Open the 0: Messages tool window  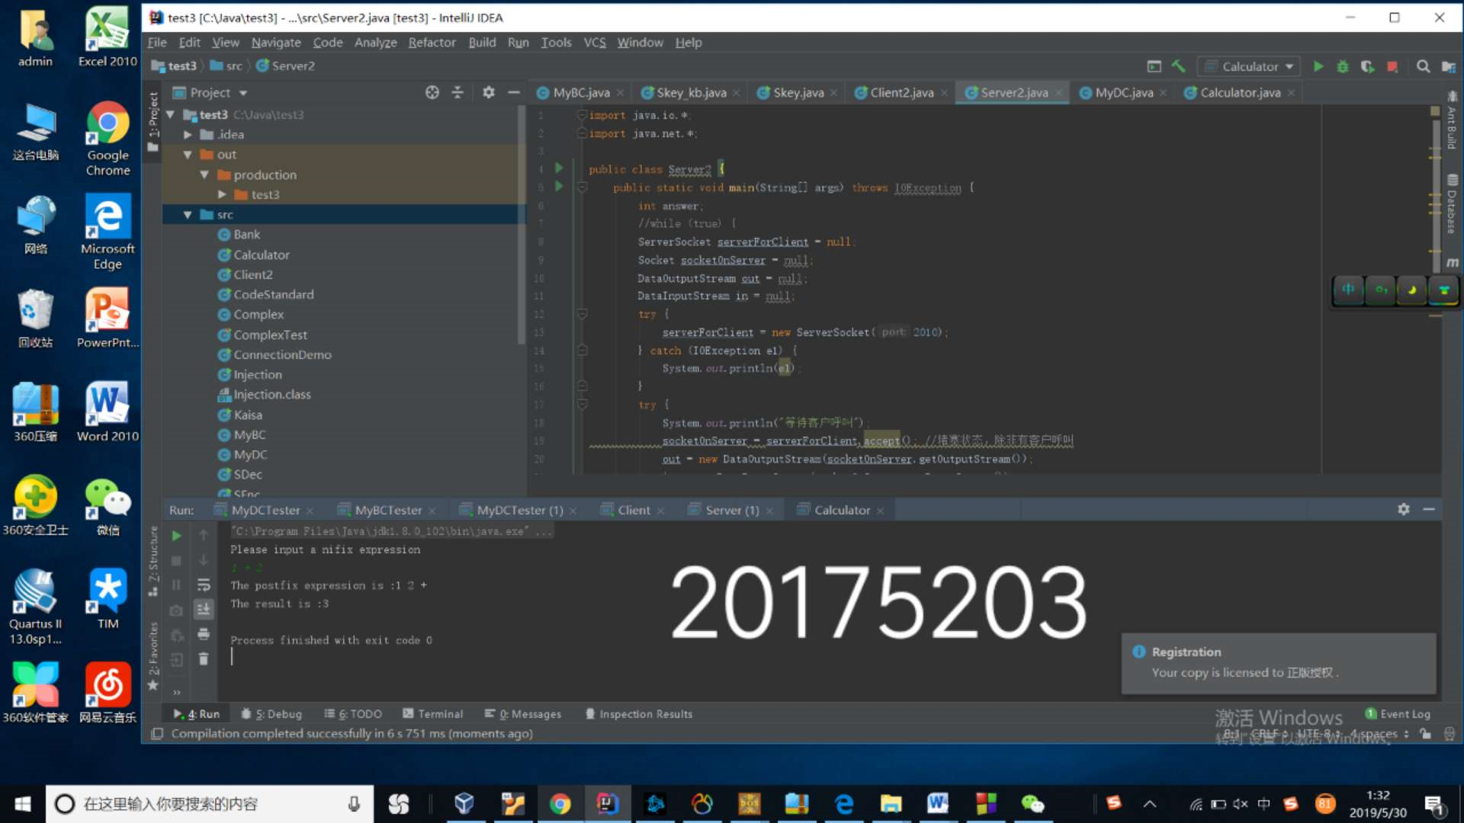[x=523, y=714]
